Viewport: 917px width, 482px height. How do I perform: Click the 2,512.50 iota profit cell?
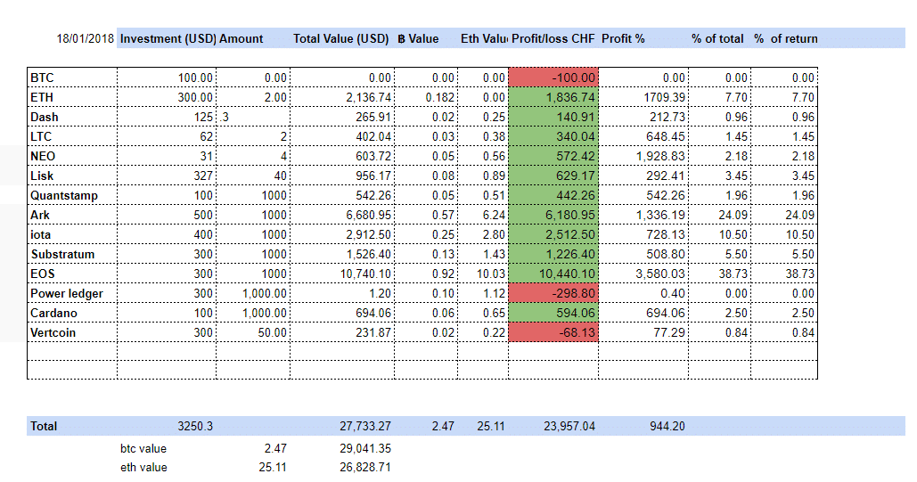553,234
